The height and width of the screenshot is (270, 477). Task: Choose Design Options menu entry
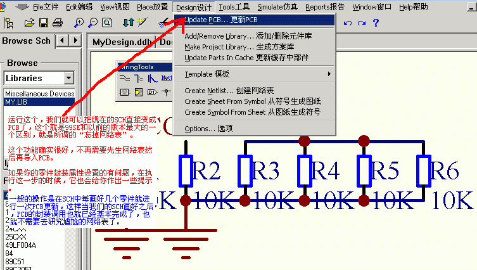254,129
